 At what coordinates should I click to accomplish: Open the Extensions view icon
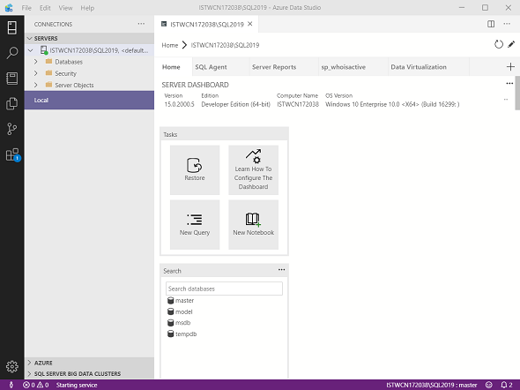[12, 154]
